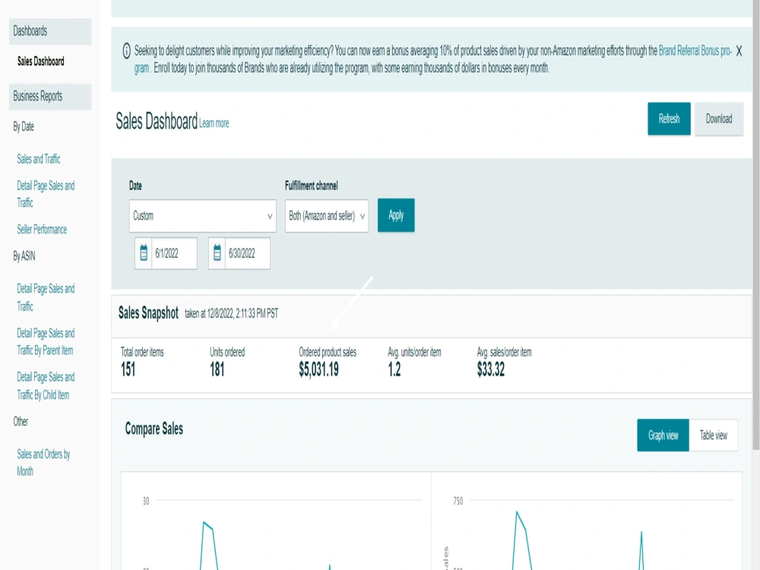The image size is (760, 570).
Task: Click the By Date sidebar label
Action: (24, 127)
